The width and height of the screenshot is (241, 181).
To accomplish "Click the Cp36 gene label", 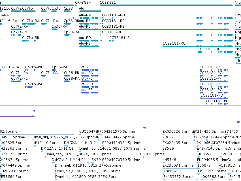I will point(56,8).
